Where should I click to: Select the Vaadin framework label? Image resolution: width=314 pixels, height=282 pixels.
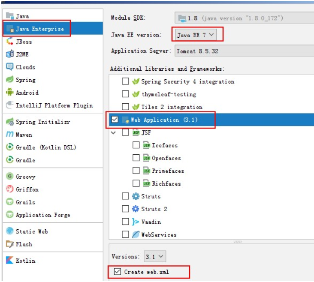tap(151, 222)
